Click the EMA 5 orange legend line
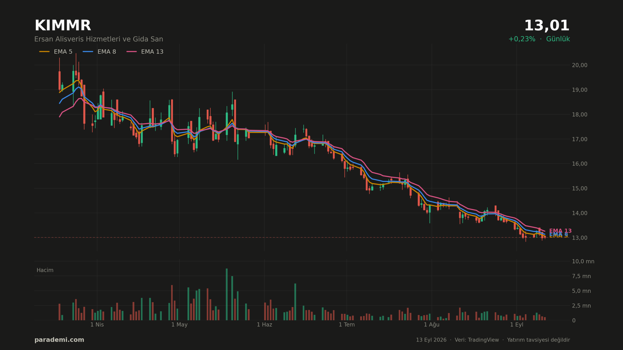Viewport: 623px width, 350px height. [44, 52]
